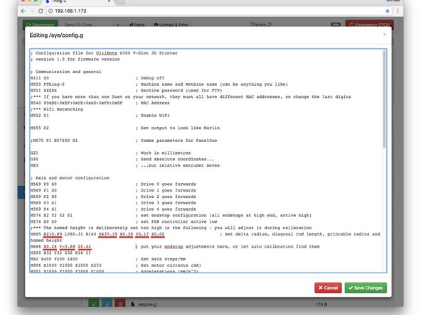Click the Send button behind the dialog
This screenshot has width=421, height=315.
point(137,24)
